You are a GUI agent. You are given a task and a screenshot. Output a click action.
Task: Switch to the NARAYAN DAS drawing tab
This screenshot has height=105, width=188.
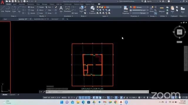tap(40, 19)
